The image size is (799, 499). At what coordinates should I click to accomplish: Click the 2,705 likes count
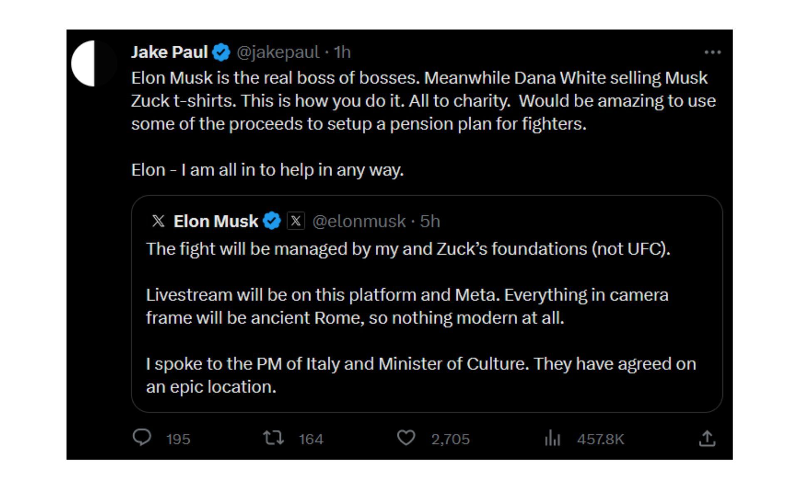[x=450, y=439]
